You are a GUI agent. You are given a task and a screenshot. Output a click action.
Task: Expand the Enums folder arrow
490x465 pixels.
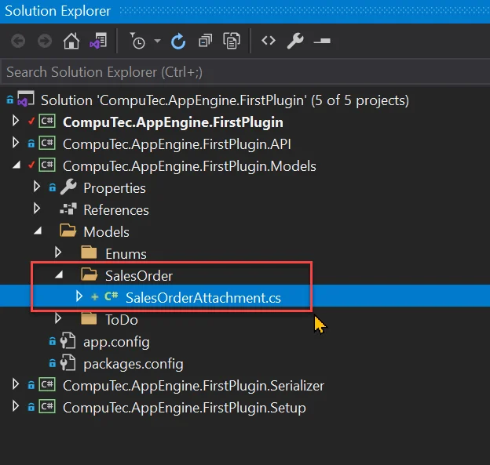pyautogui.click(x=58, y=254)
